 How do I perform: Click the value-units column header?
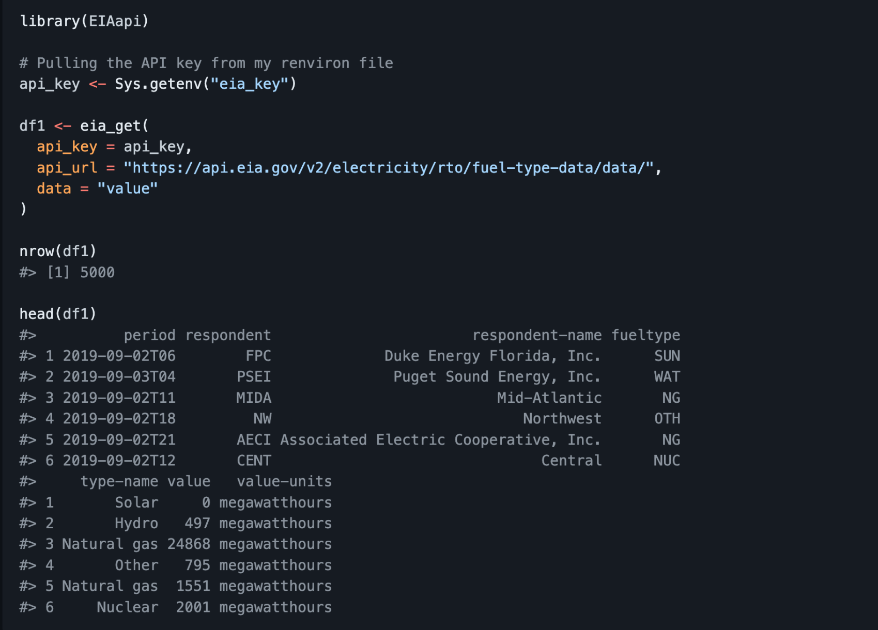tap(284, 481)
